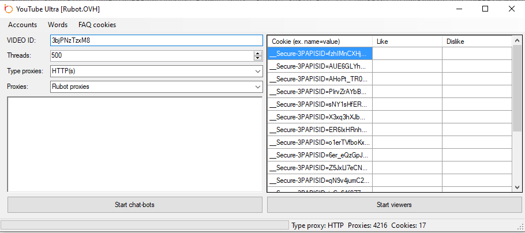The width and height of the screenshot is (525, 233).
Task: Click the Threads number field
Action: tap(151, 55)
